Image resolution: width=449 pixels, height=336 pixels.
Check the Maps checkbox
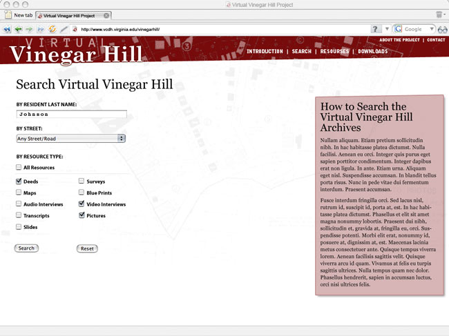19,192
